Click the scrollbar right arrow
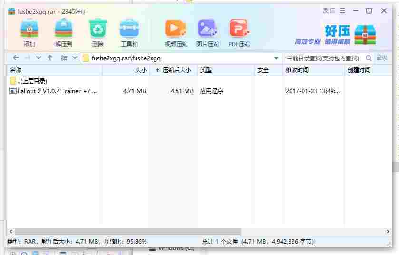This screenshot has width=399, height=255. [x=388, y=231]
